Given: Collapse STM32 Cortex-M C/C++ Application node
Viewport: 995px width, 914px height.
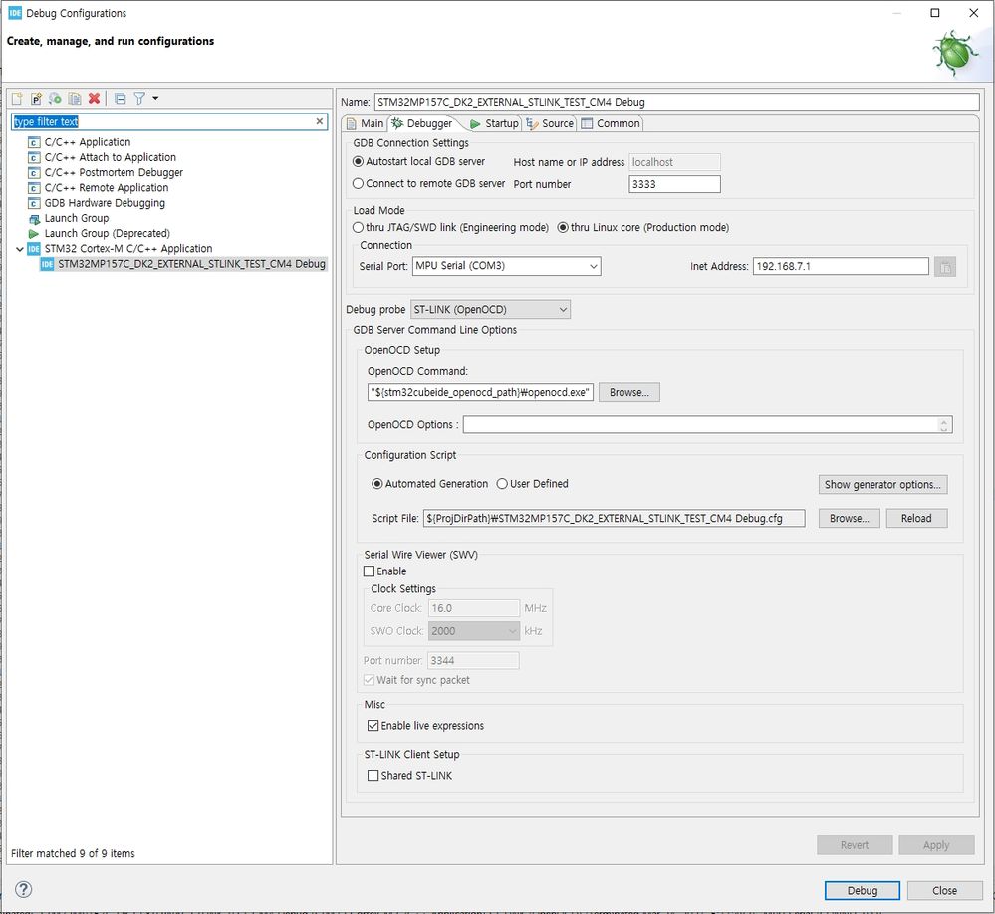Looking at the screenshot, I should pos(20,249).
